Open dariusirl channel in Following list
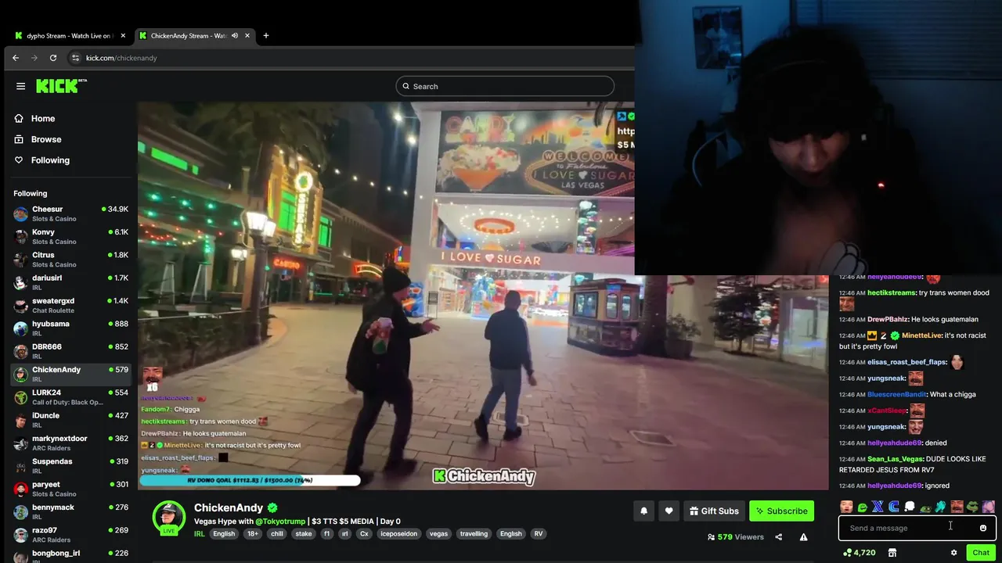 pyautogui.click(x=70, y=282)
